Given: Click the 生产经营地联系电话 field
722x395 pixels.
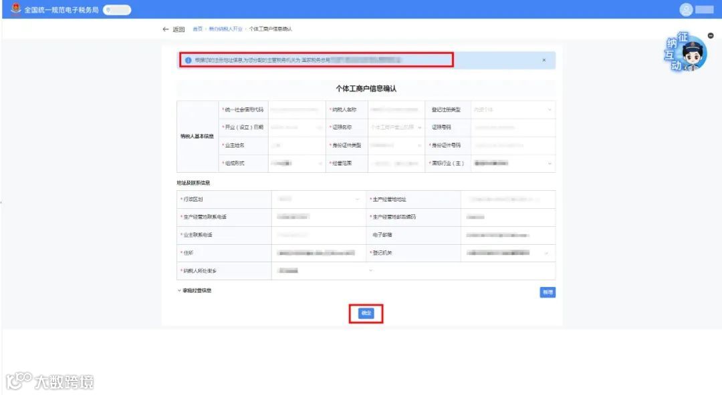Looking at the screenshot, I should [319, 217].
